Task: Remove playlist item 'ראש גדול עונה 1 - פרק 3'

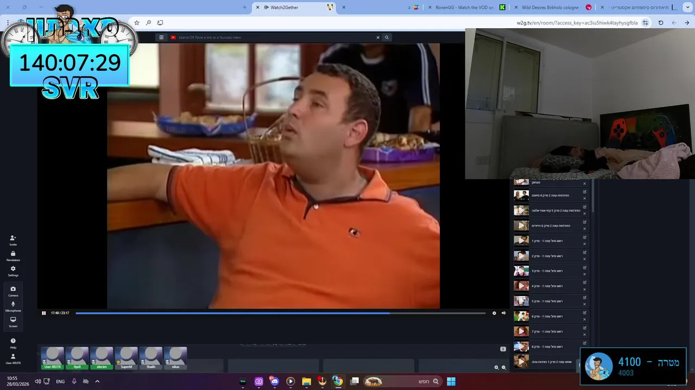Action: [x=585, y=274]
